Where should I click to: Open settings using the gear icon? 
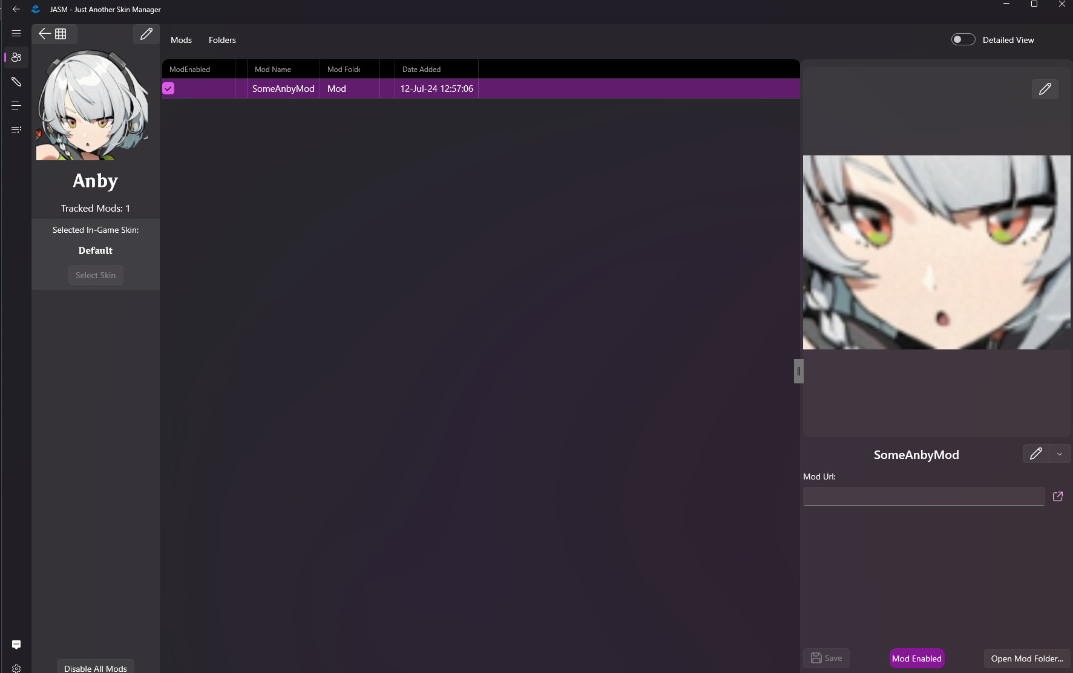point(16,666)
